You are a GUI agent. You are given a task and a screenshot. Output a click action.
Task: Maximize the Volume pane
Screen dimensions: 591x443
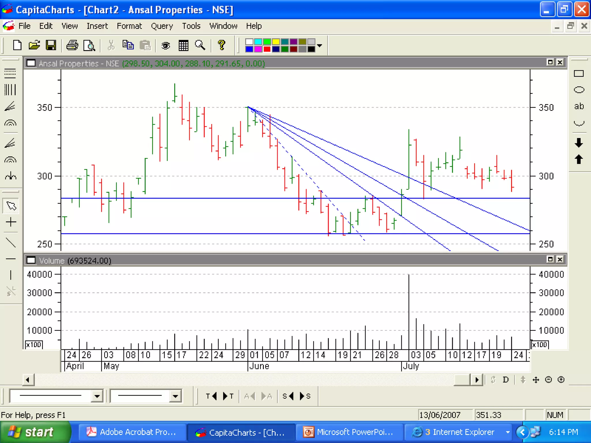(x=550, y=259)
